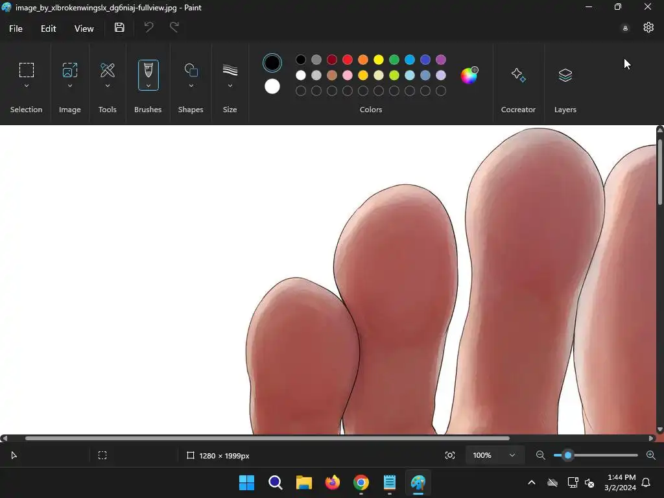Choose the Tools pencil icon

point(108,70)
